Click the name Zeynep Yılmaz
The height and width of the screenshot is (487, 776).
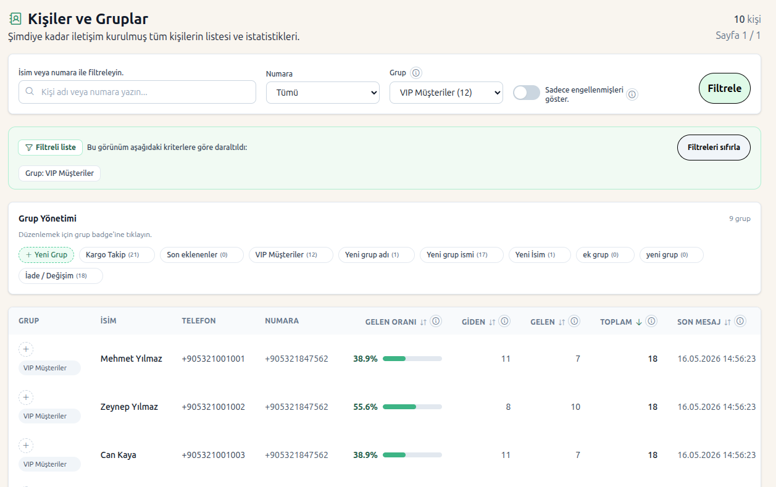[x=129, y=407]
